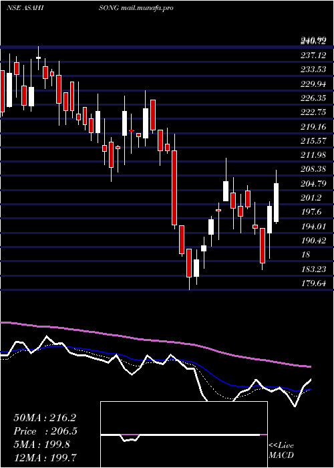Viewport: 334px width, 468px height.
Task: Select the 194.01 price axis label
Action: click(313, 227)
